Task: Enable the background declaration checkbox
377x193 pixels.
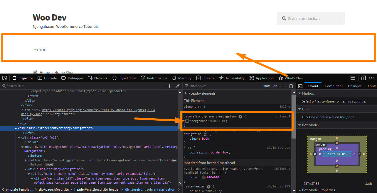Action: [x=187, y=121]
